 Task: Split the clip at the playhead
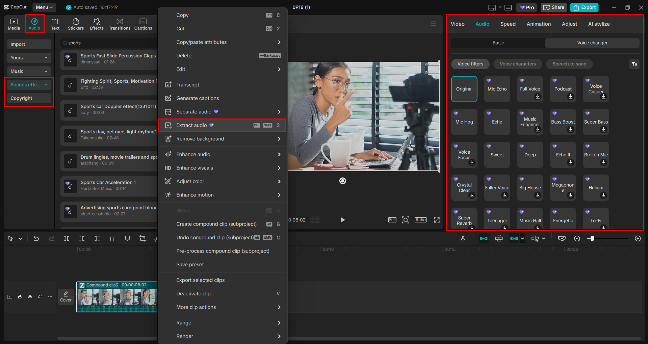[x=67, y=238]
